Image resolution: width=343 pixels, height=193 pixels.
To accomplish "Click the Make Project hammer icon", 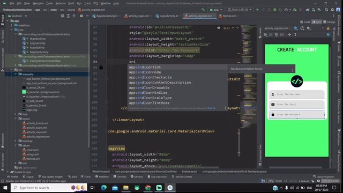I will (203, 10).
